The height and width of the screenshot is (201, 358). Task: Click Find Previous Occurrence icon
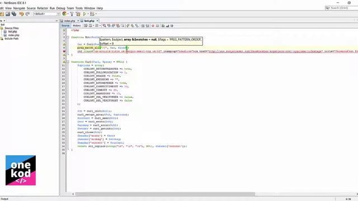click(109, 26)
